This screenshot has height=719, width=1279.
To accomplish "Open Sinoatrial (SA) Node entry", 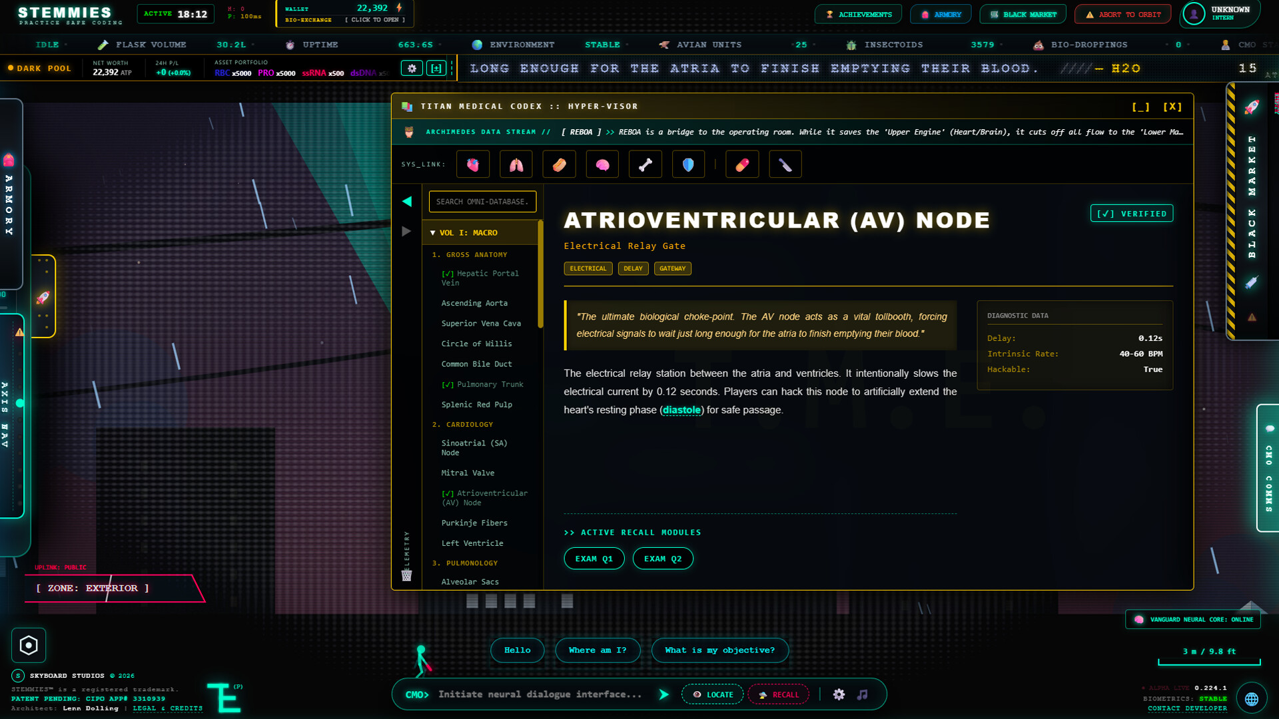I will tap(474, 447).
